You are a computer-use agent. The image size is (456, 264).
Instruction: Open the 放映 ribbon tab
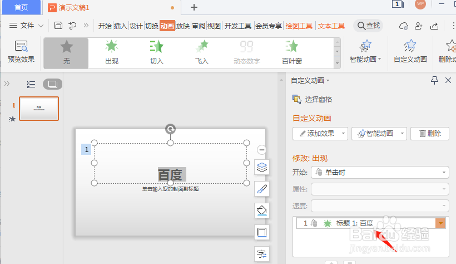pyautogui.click(x=183, y=26)
